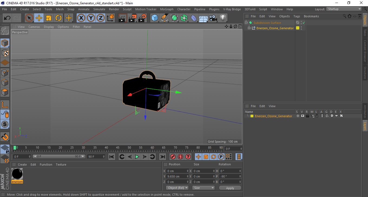Switch to Texture mode
Viewport: 368px width, 197px height.
pos(5,53)
